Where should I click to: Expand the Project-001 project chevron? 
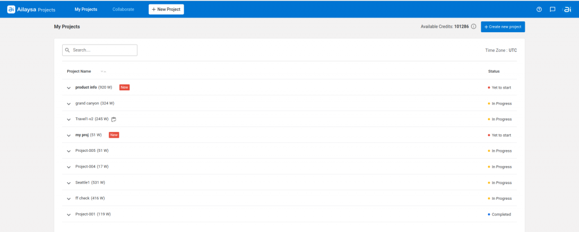pos(68,215)
